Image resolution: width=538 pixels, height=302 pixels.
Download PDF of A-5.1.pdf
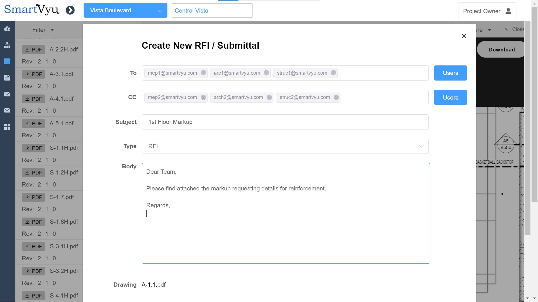[x=34, y=123]
